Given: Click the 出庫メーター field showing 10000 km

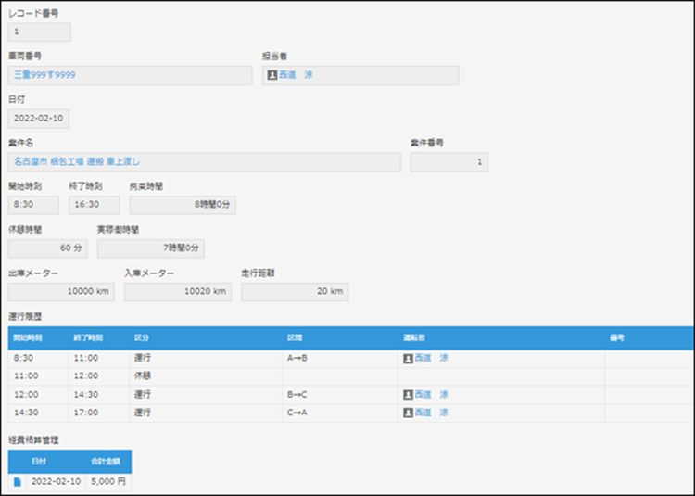Looking at the screenshot, I should click(x=60, y=292).
